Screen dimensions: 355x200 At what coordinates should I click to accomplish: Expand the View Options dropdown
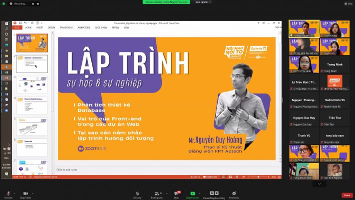point(202,2)
